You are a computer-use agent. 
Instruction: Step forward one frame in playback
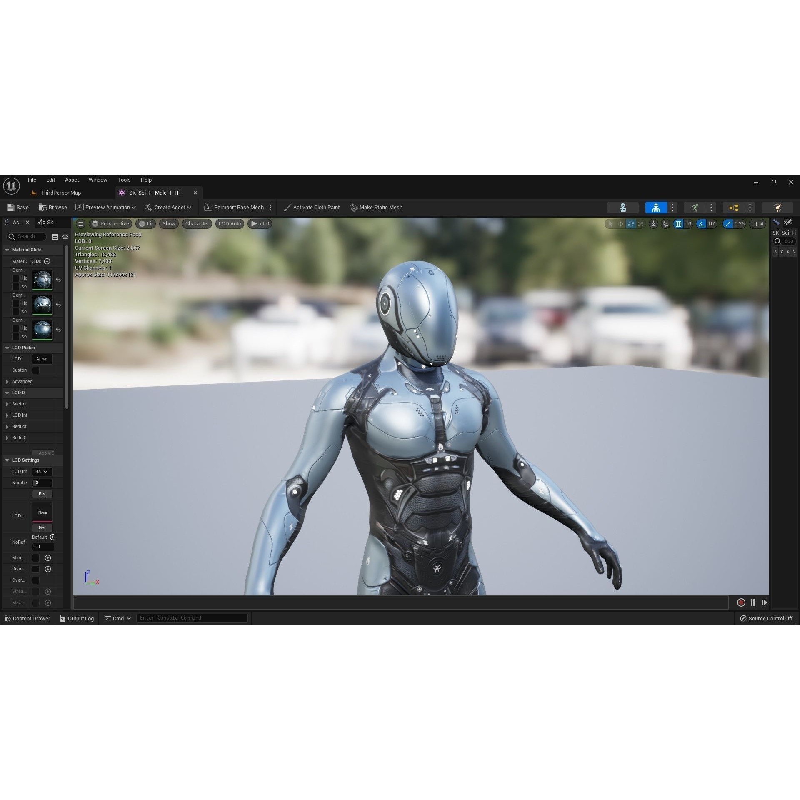click(764, 602)
